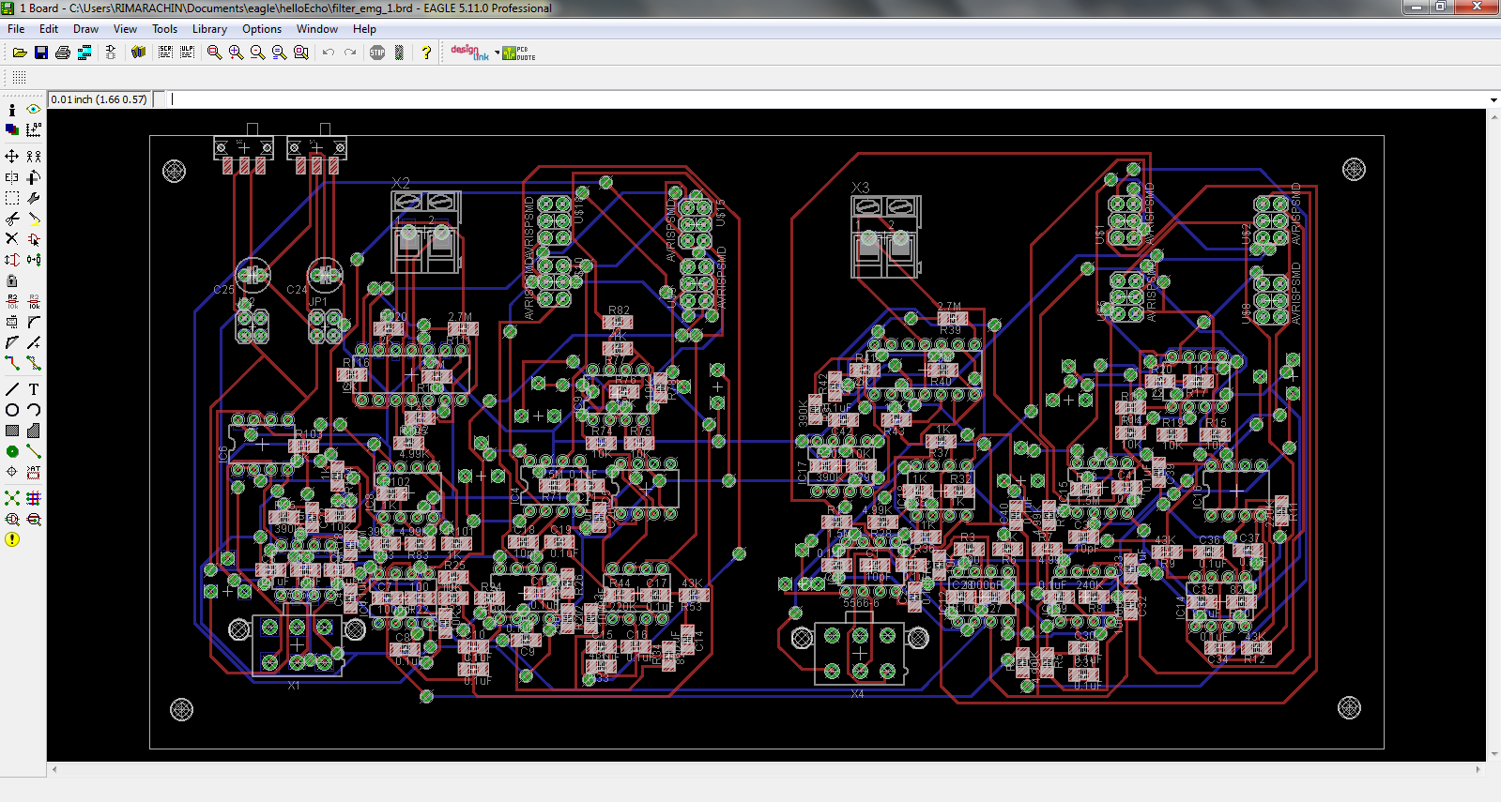The width and height of the screenshot is (1501, 802).
Task: Open the CAM processor
Action: 84,53
